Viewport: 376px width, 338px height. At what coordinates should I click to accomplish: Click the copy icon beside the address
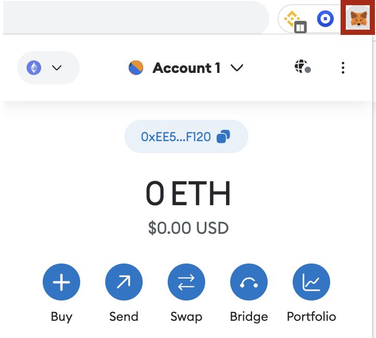[x=223, y=136]
